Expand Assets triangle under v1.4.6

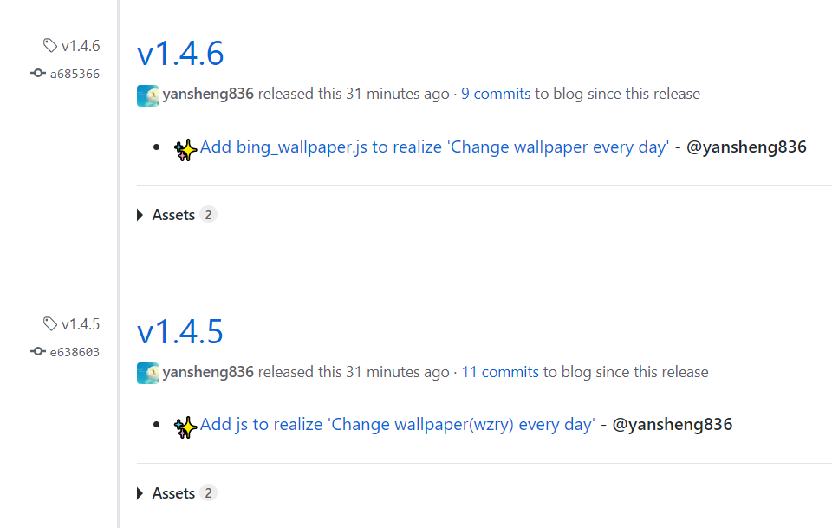pos(140,215)
